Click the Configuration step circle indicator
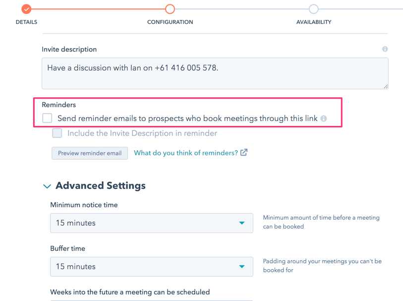403x301 pixels. point(170,9)
